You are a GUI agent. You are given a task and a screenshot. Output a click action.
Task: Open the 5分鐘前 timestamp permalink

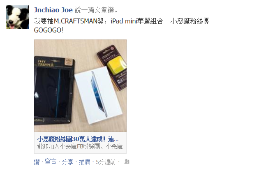tap(106, 162)
